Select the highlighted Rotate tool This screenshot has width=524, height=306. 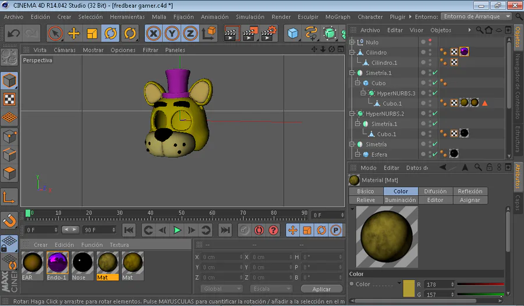pos(110,33)
